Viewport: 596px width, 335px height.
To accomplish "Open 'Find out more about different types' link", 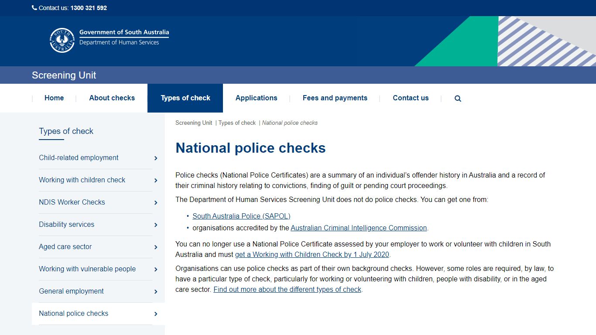I will click(287, 289).
